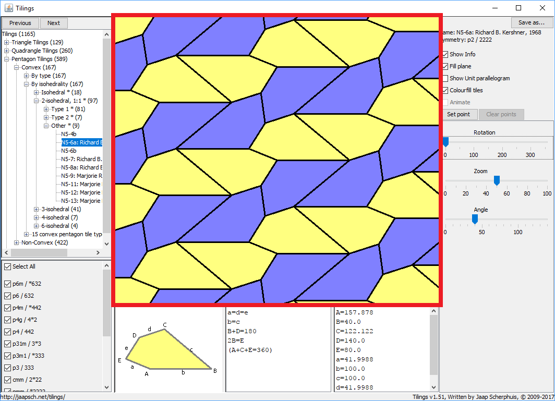This screenshot has width=555, height=401.
Task: Expand the Type 2 * (7) node
Action: coord(46,117)
